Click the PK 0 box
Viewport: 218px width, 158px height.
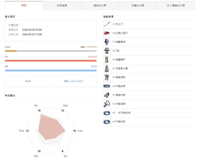[x=28, y=81]
